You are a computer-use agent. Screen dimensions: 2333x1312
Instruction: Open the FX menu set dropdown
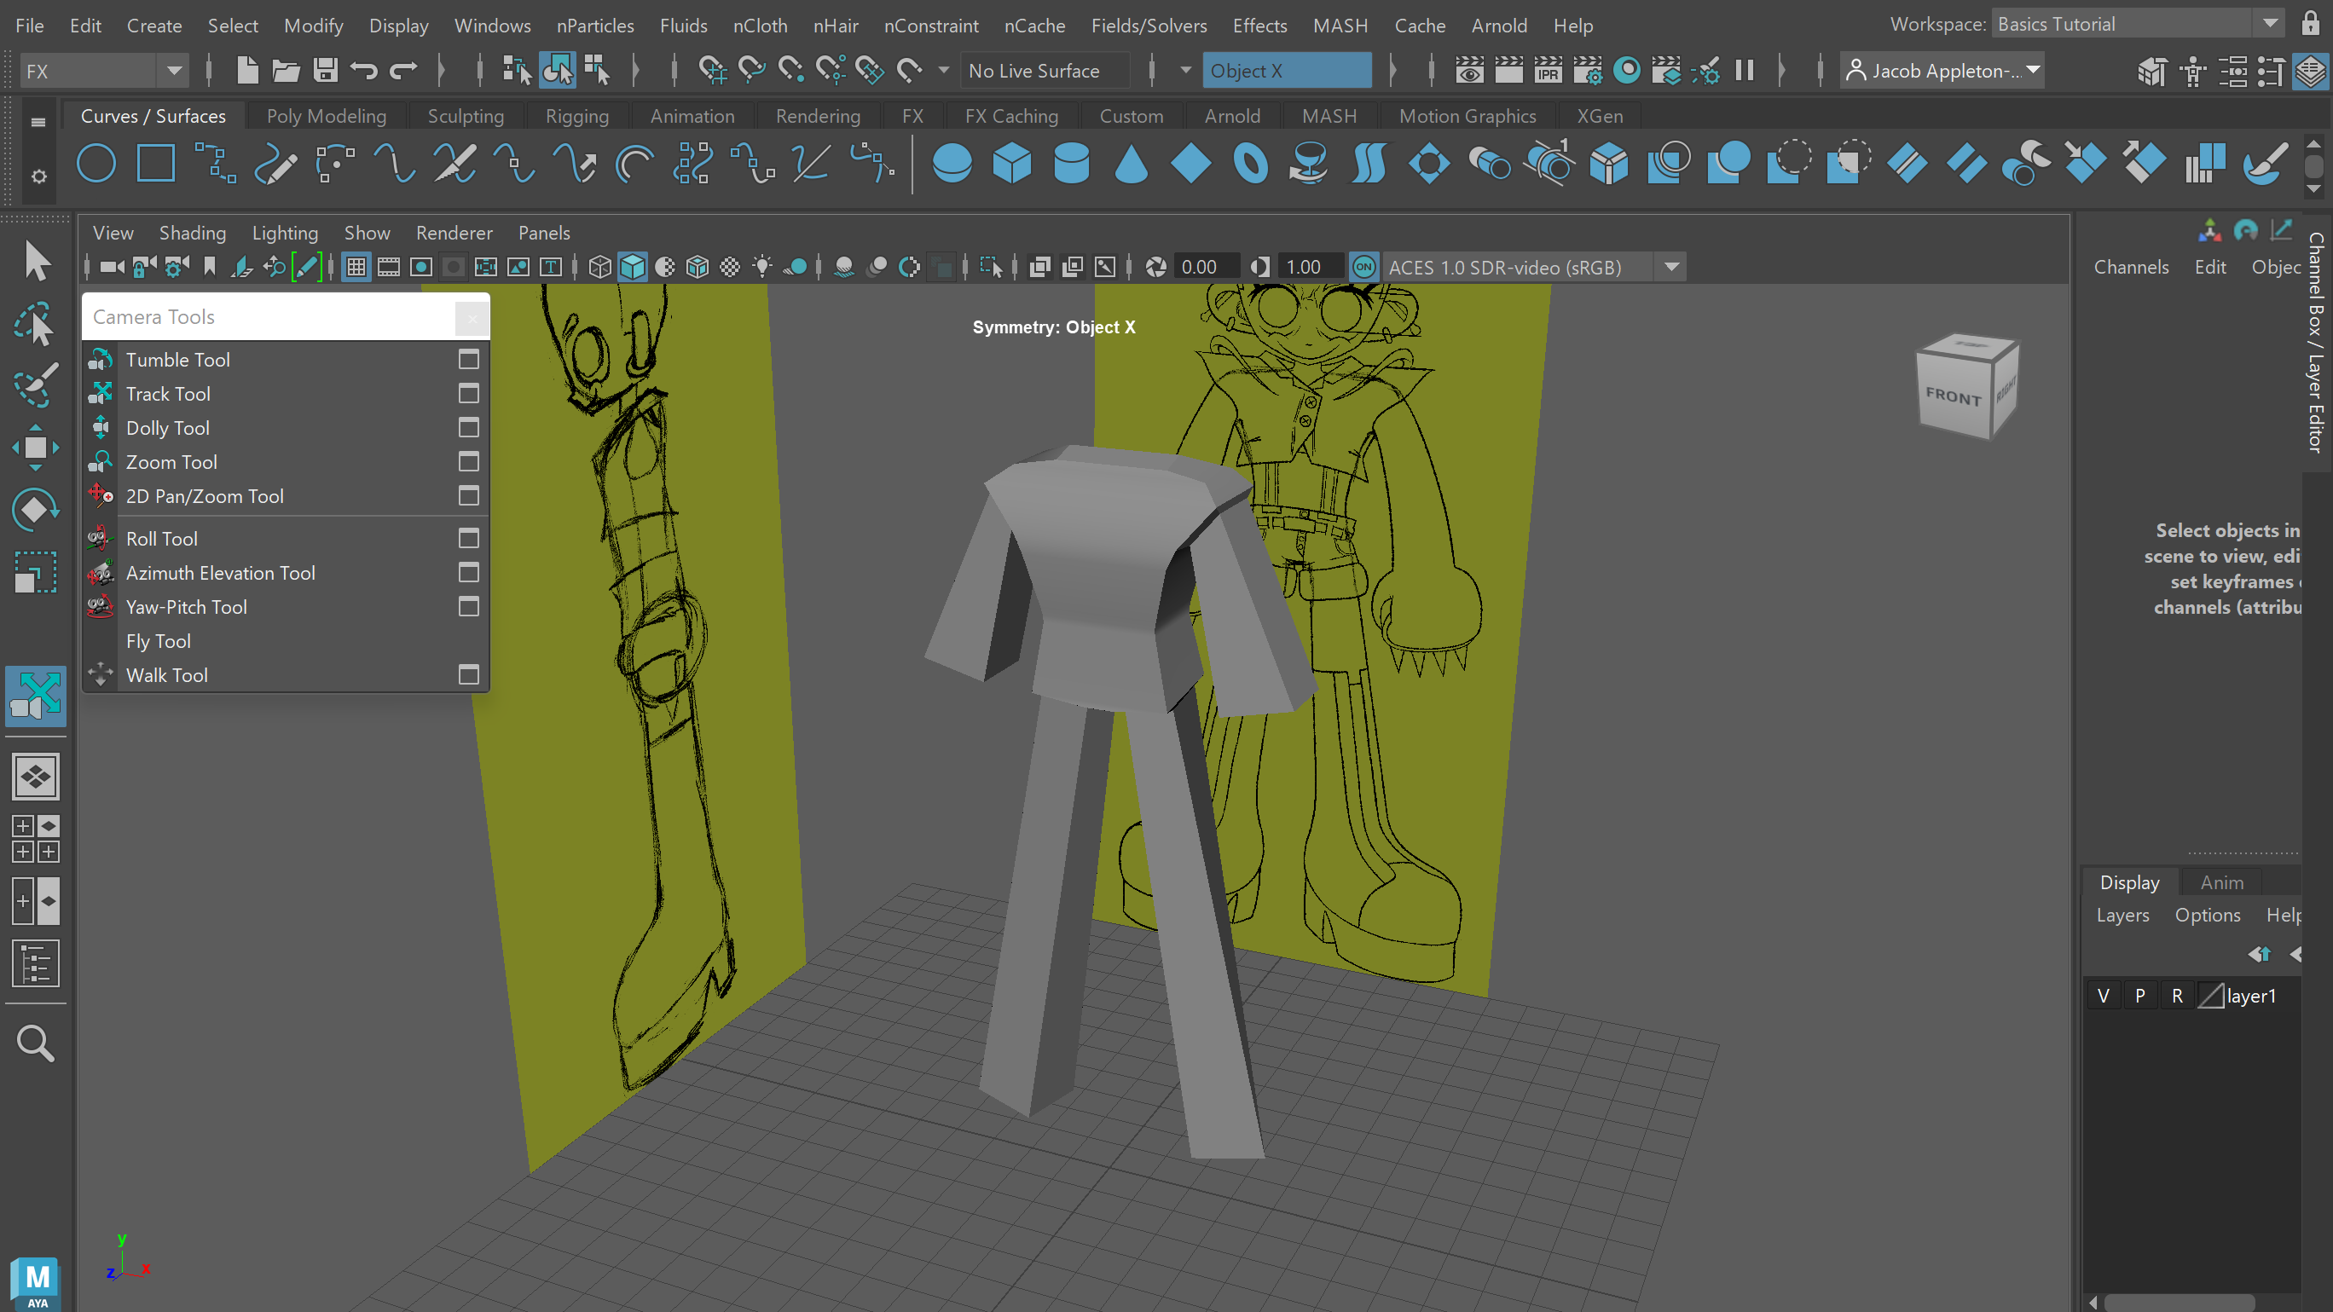(174, 71)
